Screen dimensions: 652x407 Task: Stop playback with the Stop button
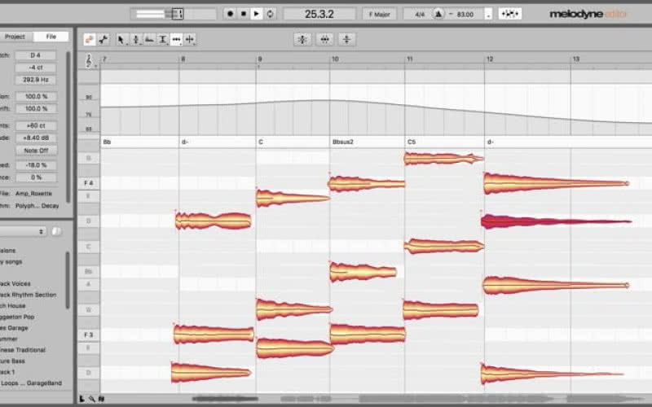click(244, 14)
